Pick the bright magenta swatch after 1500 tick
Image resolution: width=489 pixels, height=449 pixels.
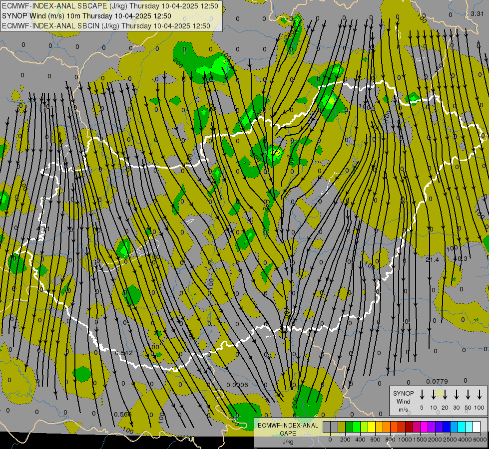(424, 427)
